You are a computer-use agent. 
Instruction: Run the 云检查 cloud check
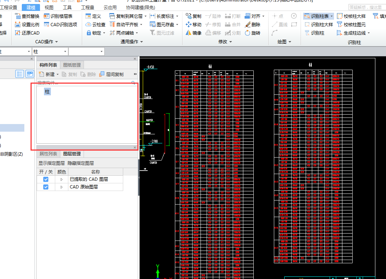click(95, 25)
